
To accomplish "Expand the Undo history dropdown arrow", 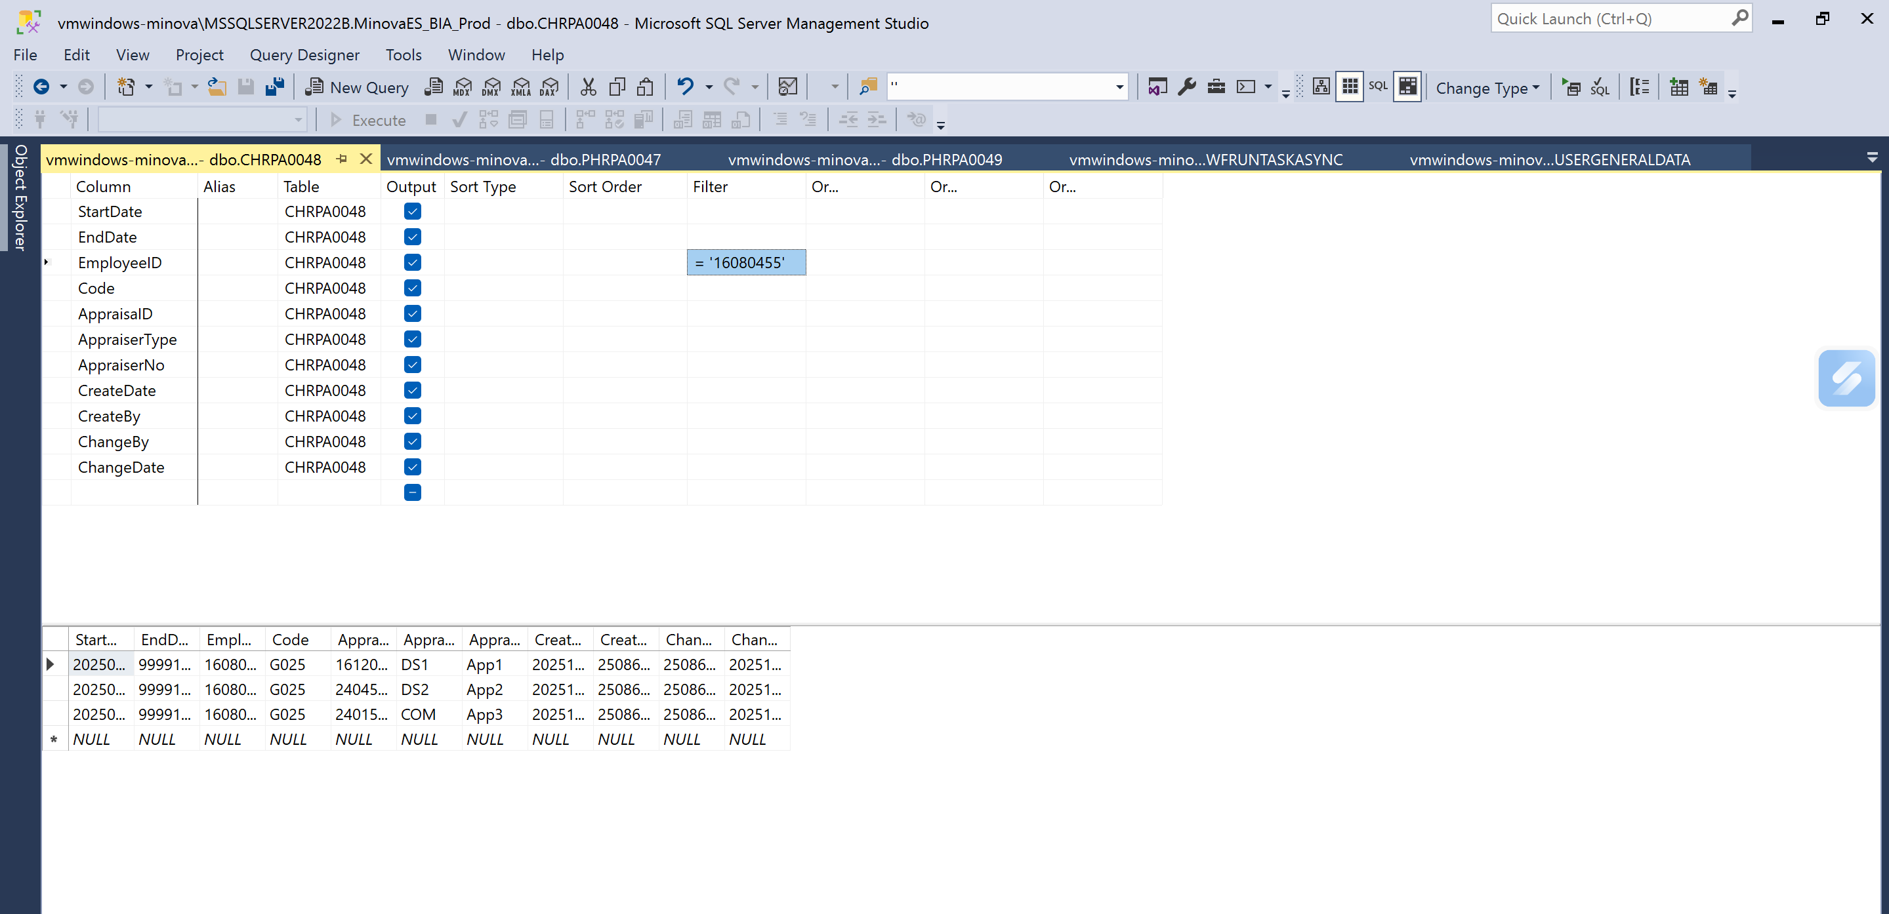I will click(x=709, y=87).
